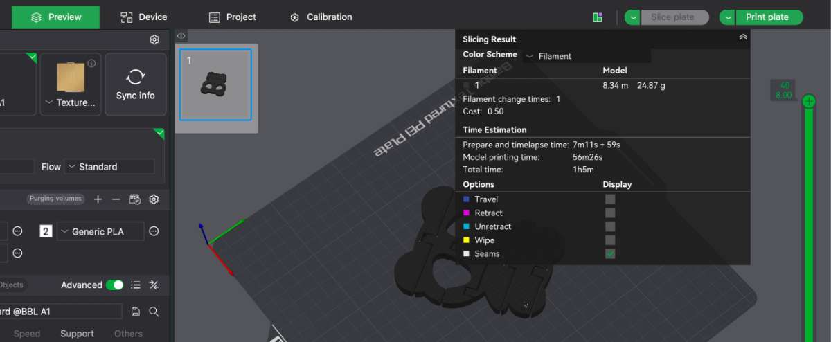Click the Total time 1h5m value
The height and width of the screenshot is (342, 831).
point(582,169)
